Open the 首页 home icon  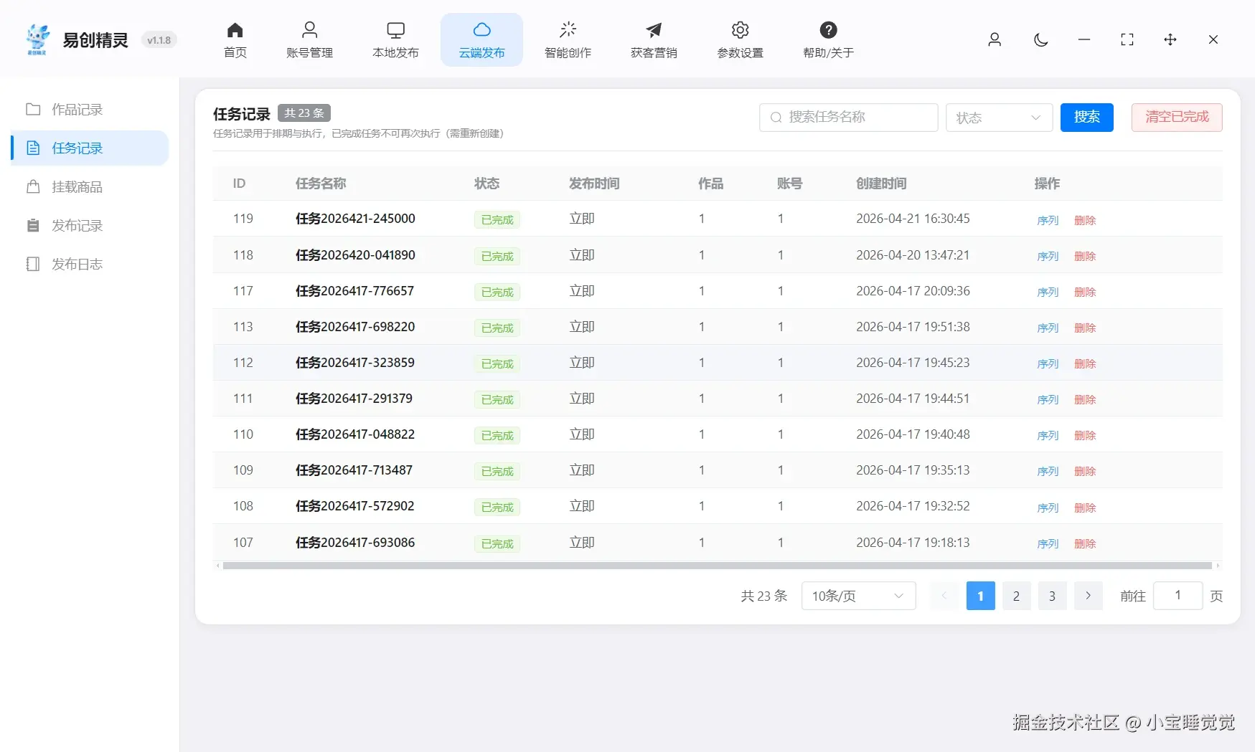[x=235, y=39]
